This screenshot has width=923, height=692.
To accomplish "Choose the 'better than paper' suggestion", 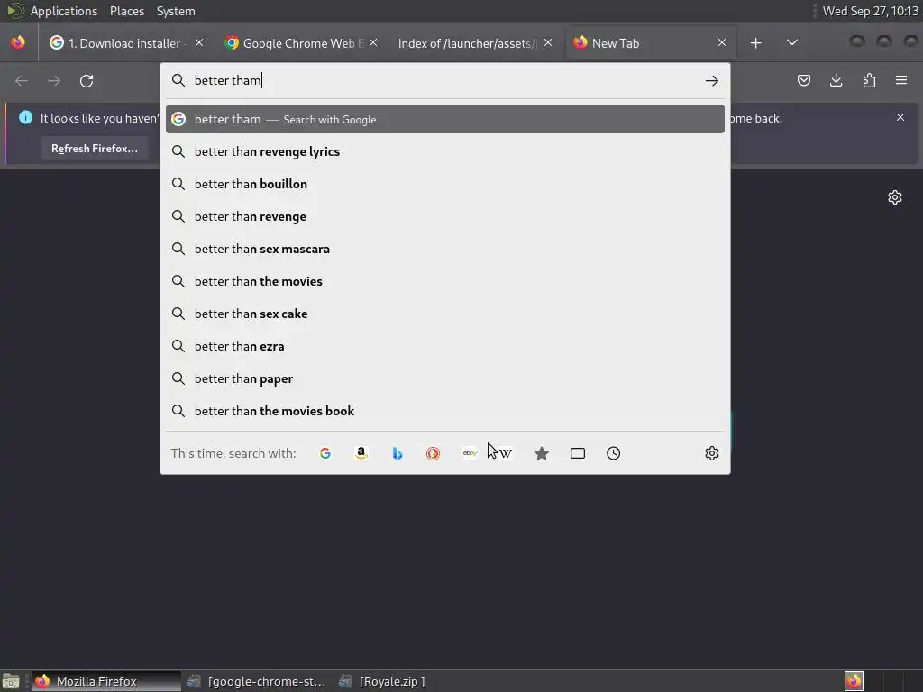I will click(445, 378).
